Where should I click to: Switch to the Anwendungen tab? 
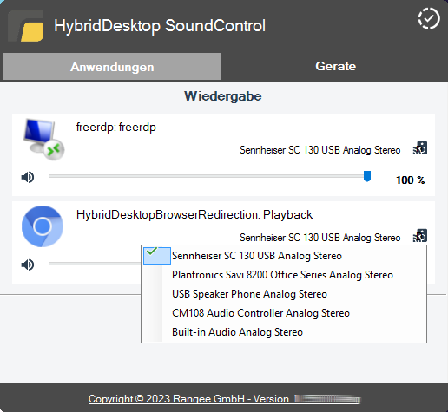click(x=112, y=67)
